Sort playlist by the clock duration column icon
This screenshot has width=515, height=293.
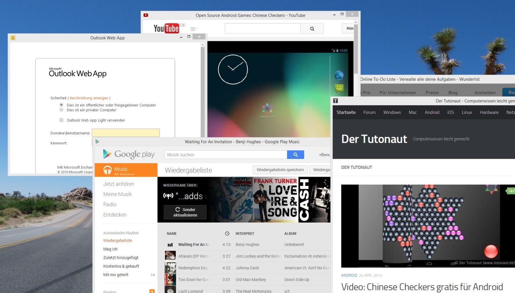tap(227, 233)
